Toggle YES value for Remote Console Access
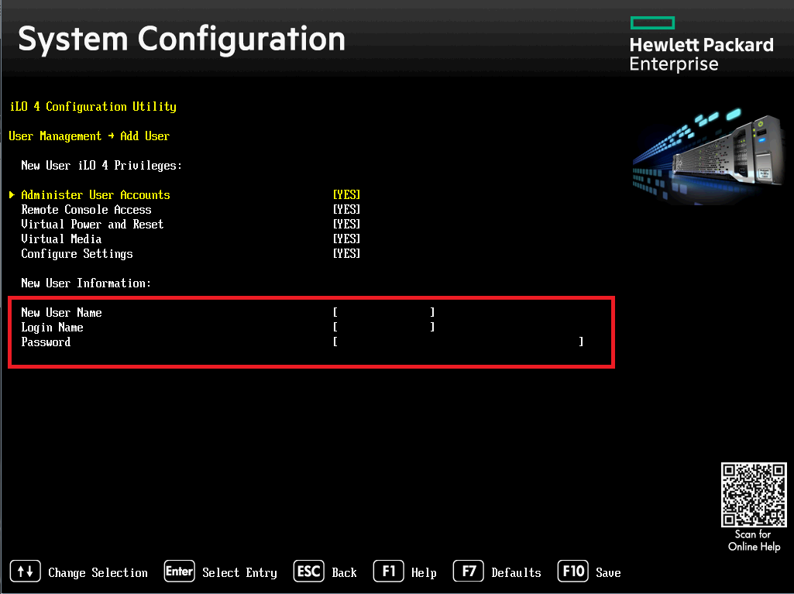Image resolution: width=794 pixels, height=594 pixels. [x=346, y=210]
